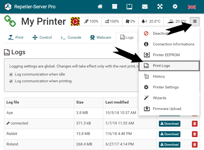
Task: Open the fan speed 0% control
Action: click(x=130, y=22)
